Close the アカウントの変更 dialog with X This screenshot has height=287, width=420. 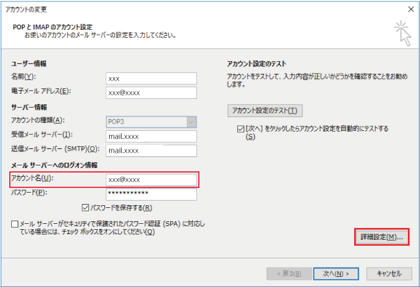click(x=411, y=9)
